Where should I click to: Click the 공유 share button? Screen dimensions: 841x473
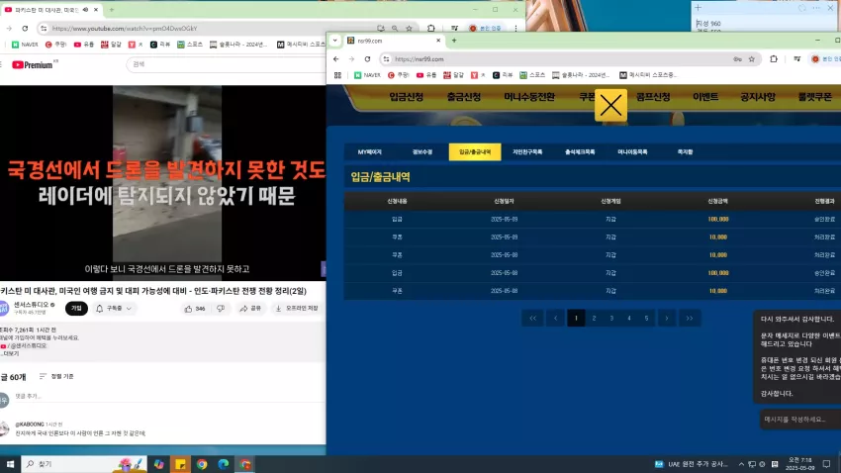point(250,309)
